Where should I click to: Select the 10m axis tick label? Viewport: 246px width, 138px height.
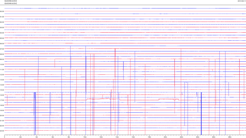click(85, 137)
